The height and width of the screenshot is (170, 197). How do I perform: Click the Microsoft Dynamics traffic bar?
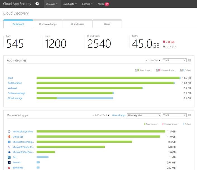tap(101, 131)
